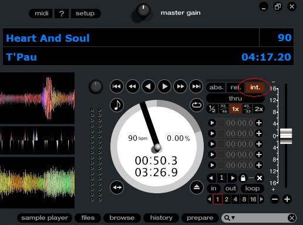Open the midi assignment mode

point(41,14)
